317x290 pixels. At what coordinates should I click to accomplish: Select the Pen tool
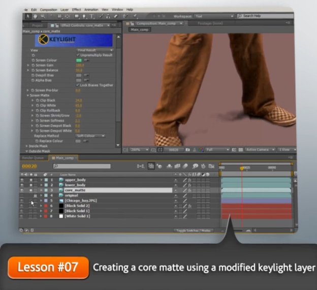[x=84, y=16]
